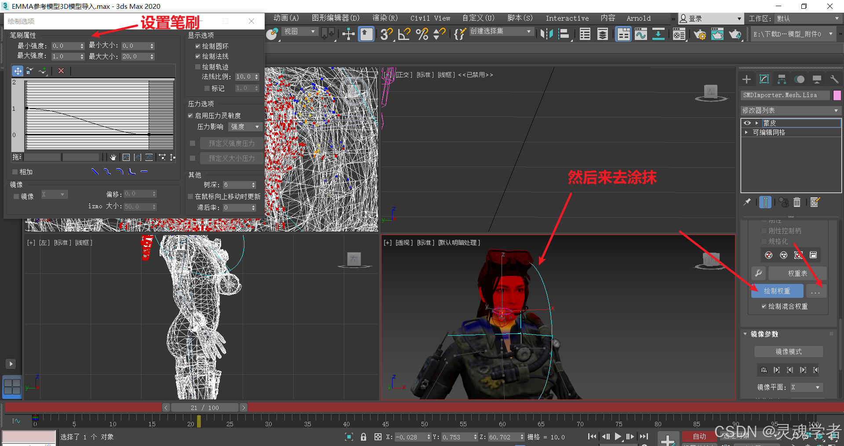The image size is (844, 446).
Task: Toggle the Angle Snap icon
Action: coord(404,34)
